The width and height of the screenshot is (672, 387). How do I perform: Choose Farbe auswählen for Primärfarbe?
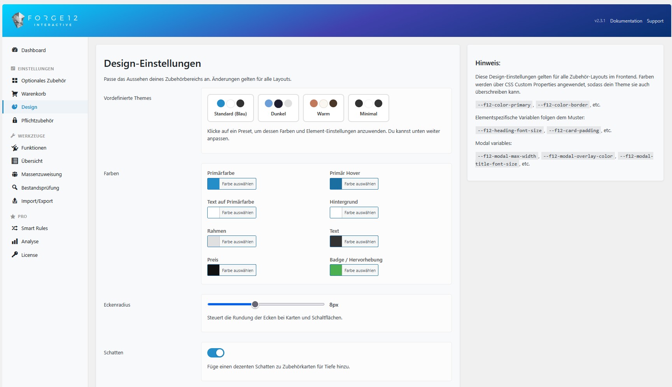237,184
